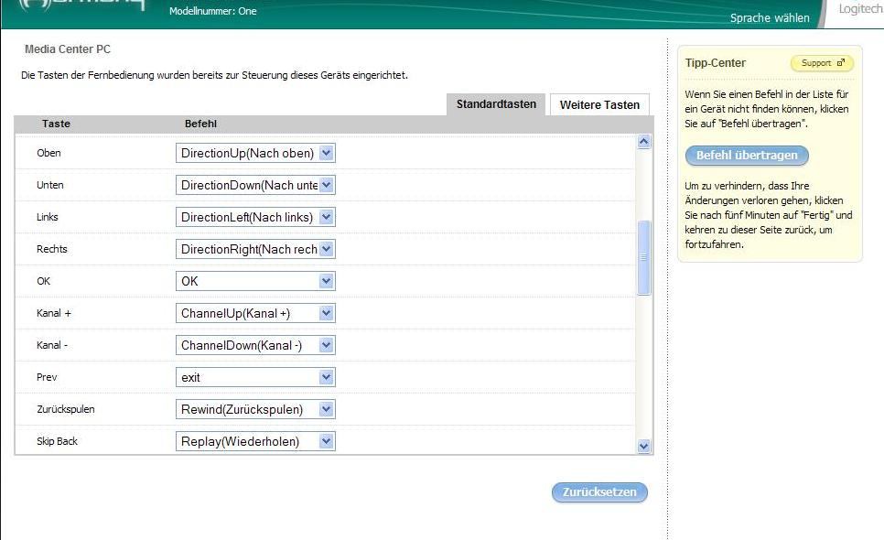This screenshot has height=540, width=884.
Task: Expand the Kanal + ChannelUp dropdown
Action: coord(327,313)
